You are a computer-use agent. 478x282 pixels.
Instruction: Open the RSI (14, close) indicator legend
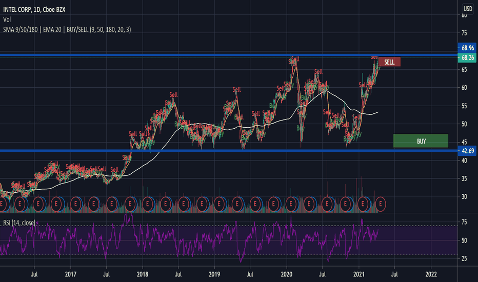[x=19, y=223]
